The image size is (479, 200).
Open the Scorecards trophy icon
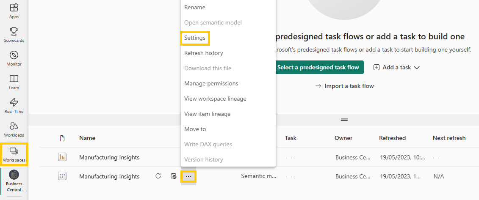click(14, 34)
